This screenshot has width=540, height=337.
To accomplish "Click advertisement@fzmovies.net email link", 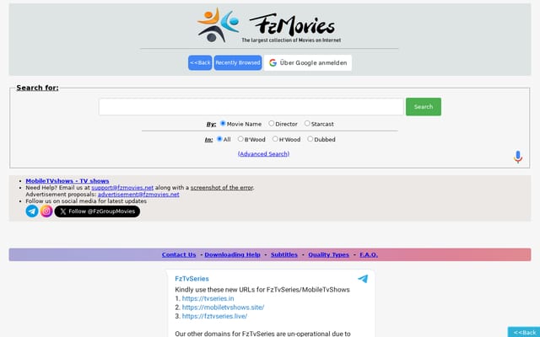I will tap(138, 195).
